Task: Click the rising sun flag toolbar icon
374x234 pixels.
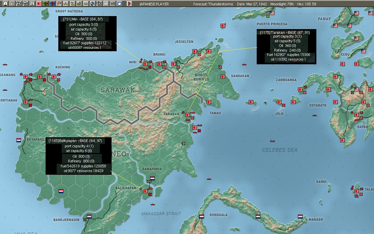Action: (x=39, y=4)
